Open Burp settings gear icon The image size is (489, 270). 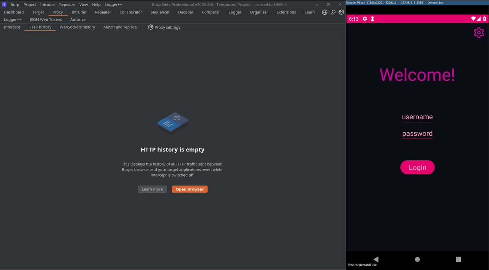tap(342, 12)
